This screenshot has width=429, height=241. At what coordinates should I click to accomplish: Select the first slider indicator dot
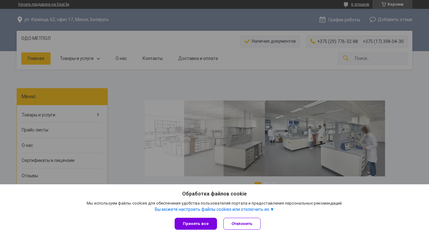258,183
